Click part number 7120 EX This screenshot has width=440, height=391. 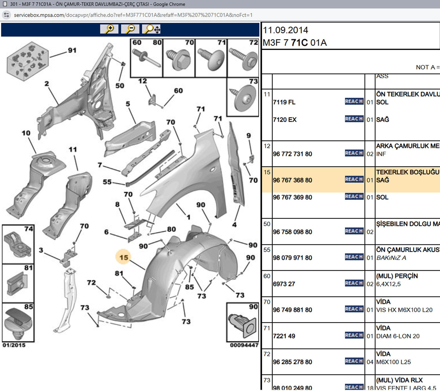coord(284,120)
